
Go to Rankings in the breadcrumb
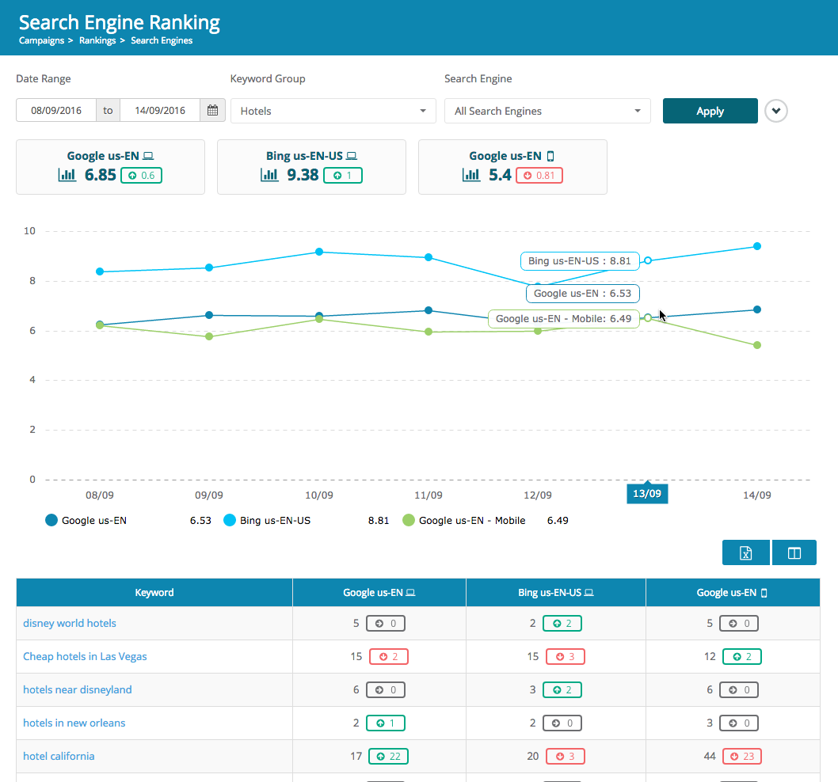coord(97,40)
